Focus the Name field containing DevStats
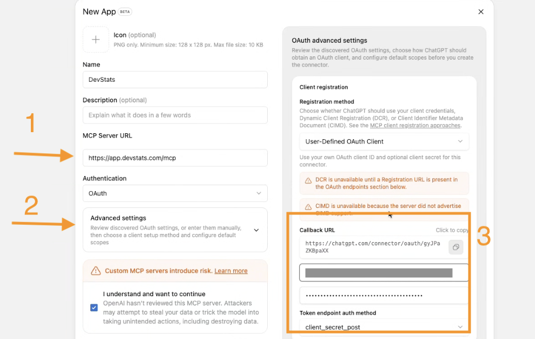 point(175,80)
